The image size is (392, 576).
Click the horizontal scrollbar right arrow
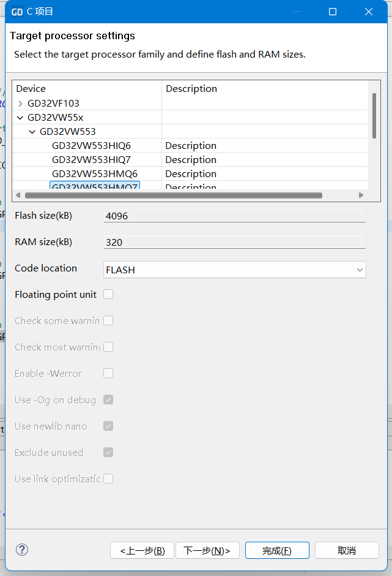(x=361, y=195)
